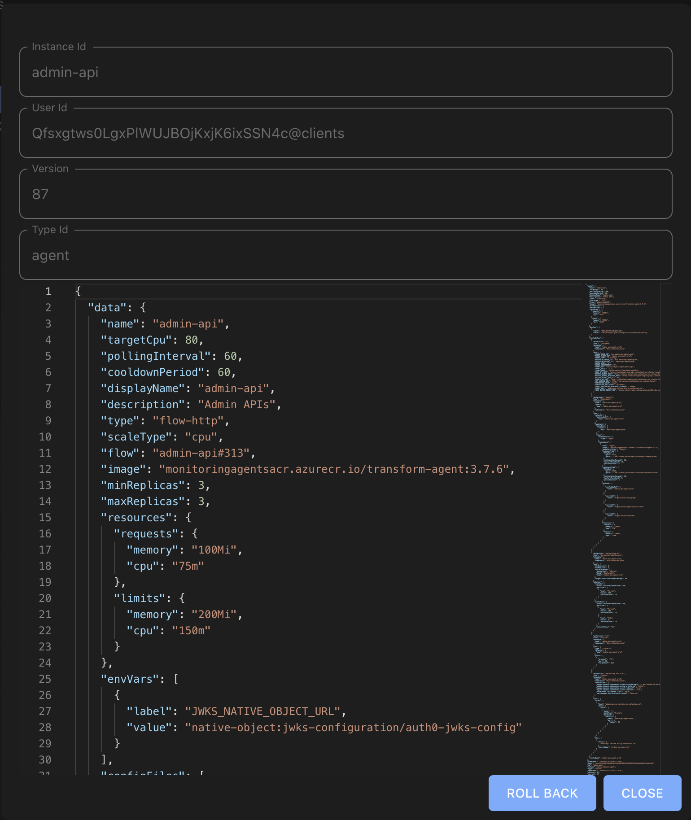This screenshot has height=820, width=691.
Task: Select line number 12 in the gutter
Action: point(45,469)
